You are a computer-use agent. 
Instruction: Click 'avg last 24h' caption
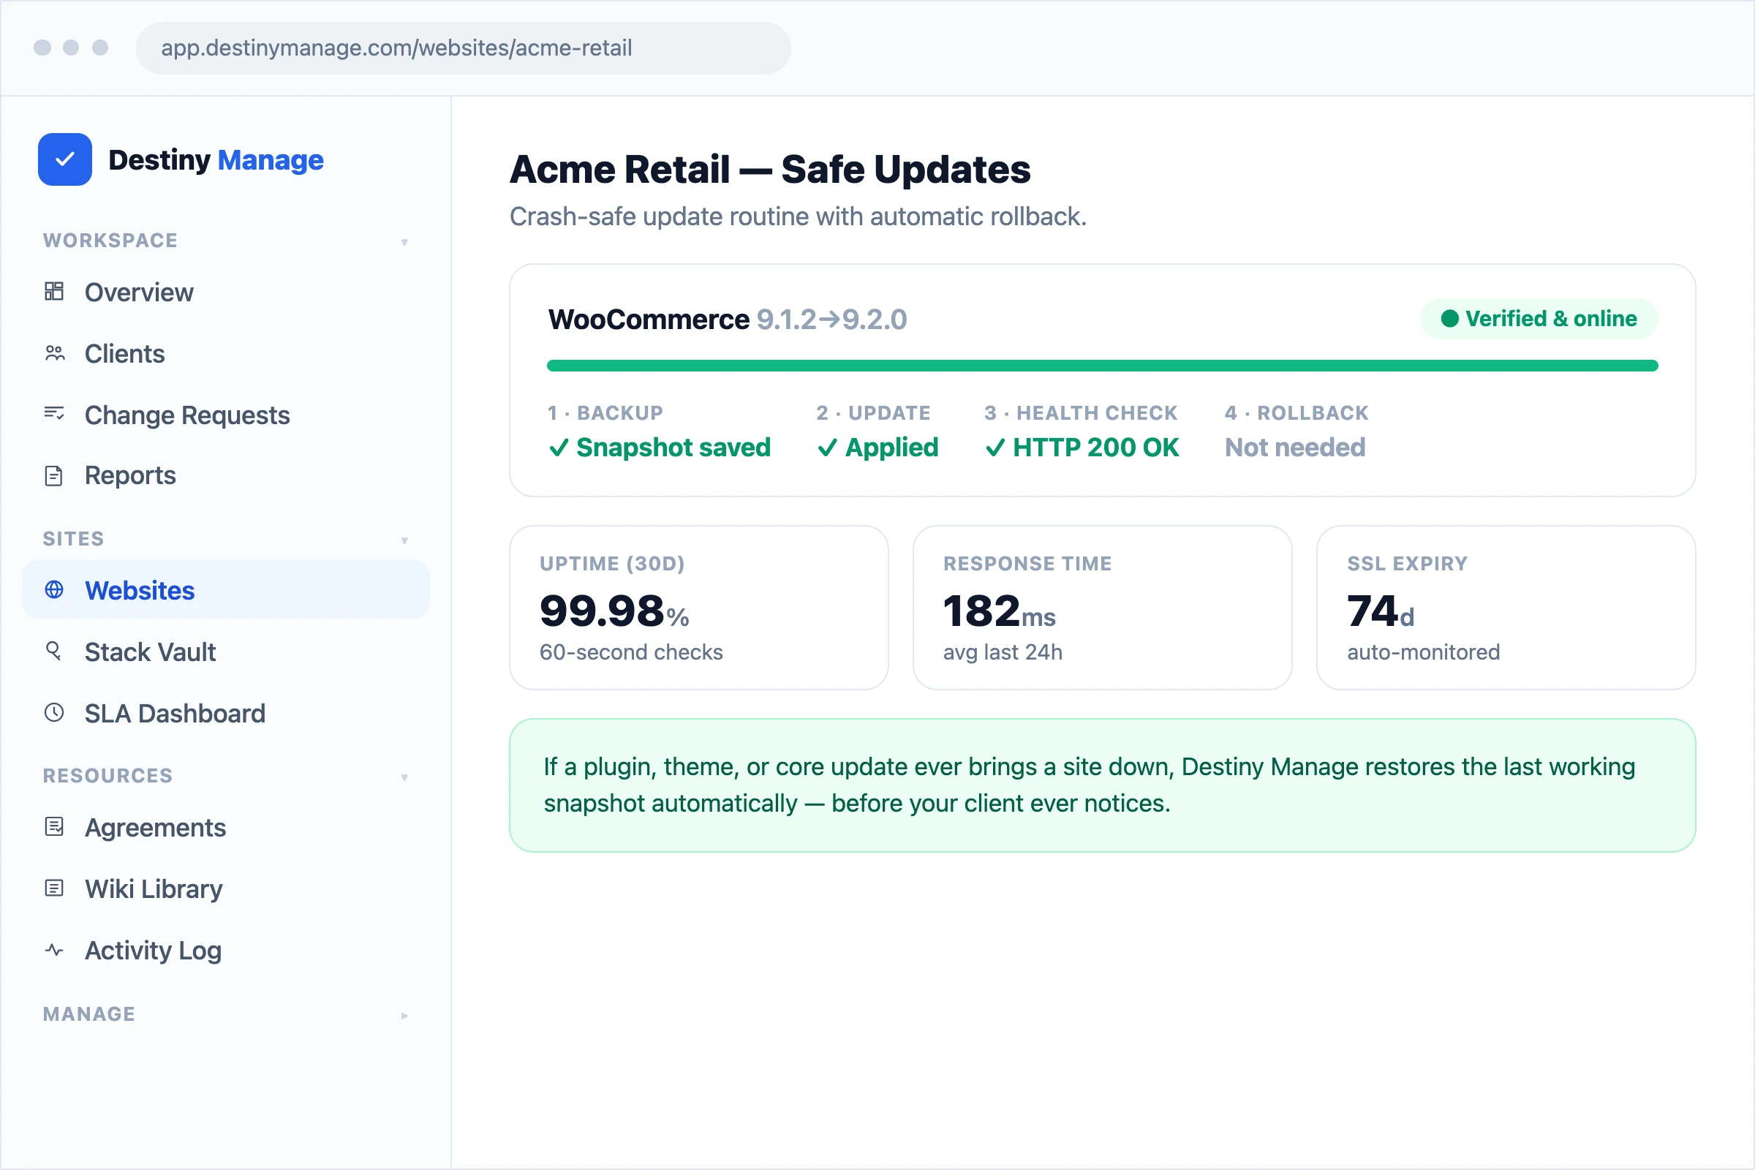click(x=1003, y=652)
